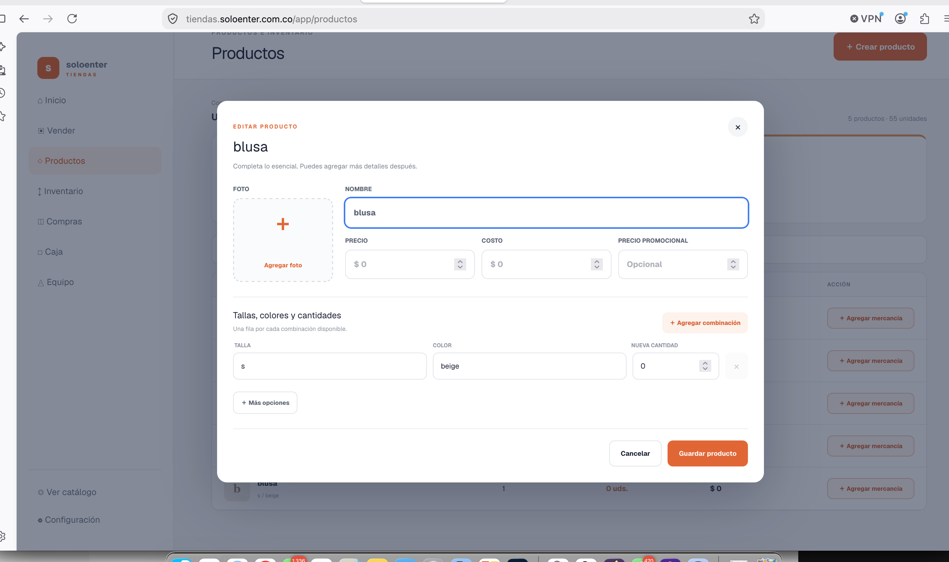
Task: Open Configuración in the sidebar
Action: pyautogui.click(x=69, y=520)
